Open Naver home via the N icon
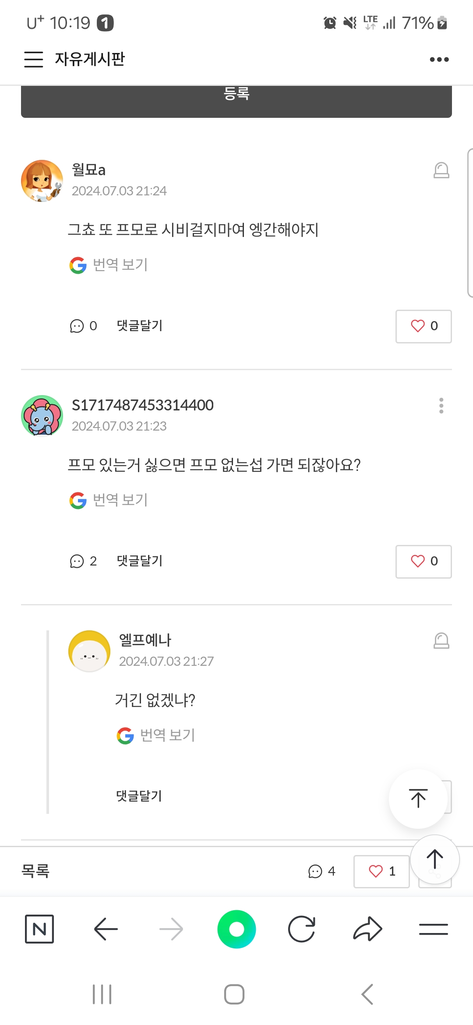The image size is (473, 1025). point(39,929)
